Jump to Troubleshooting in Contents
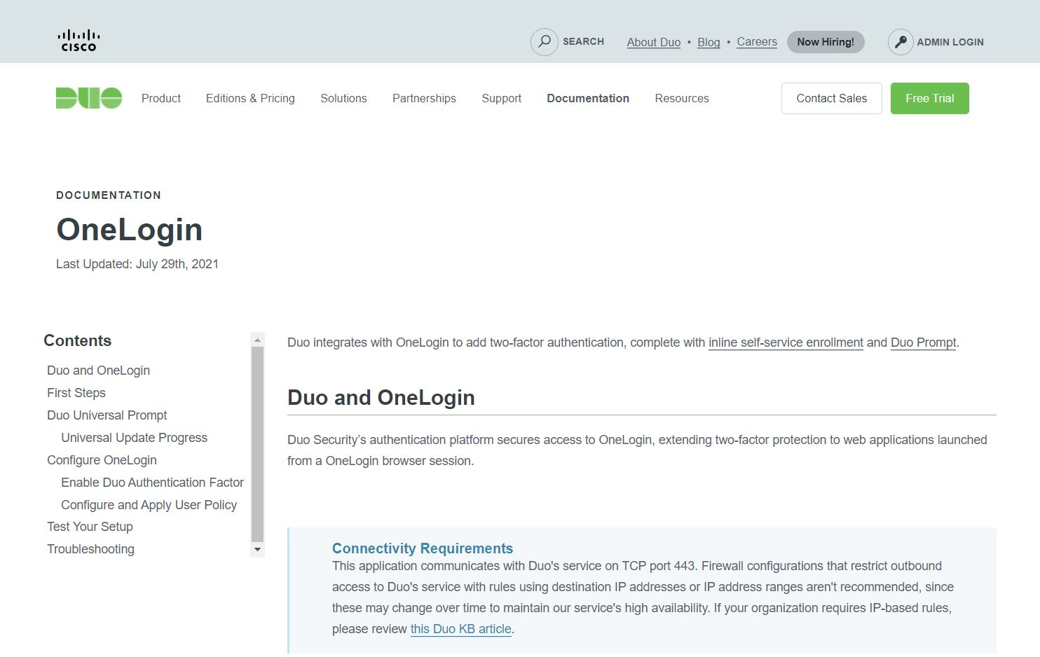1040x657 pixels. tap(90, 549)
